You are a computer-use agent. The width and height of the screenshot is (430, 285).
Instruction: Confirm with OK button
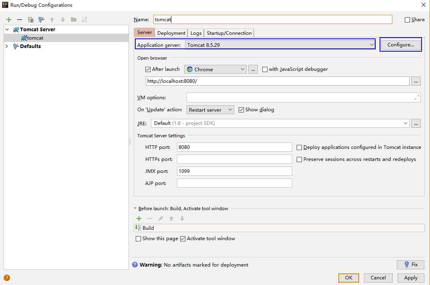pyautogui.click(x=349, y=278)
